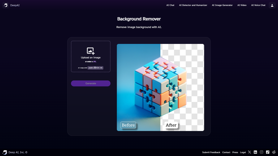Viewport: 278px width, 156px height.
Task: Open the X (Twitter) social link
Action: 249,152
